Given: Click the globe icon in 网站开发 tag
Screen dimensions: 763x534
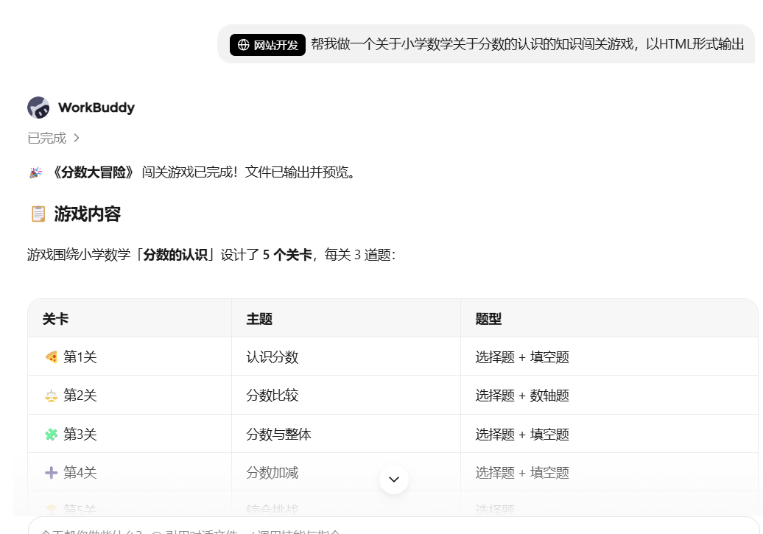Looking at the screenshot, I should 243,45.
